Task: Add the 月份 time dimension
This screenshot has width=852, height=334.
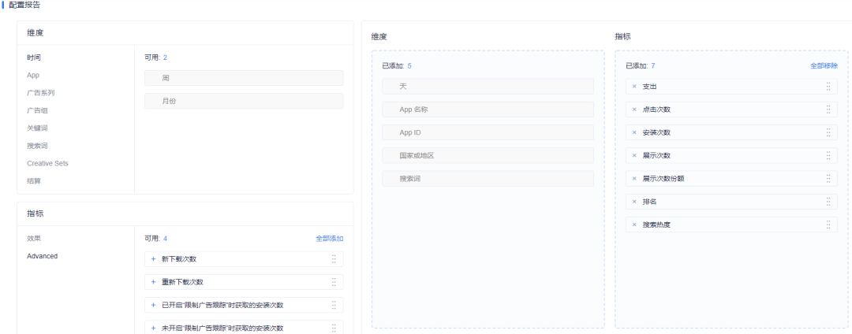Action: 244,101
